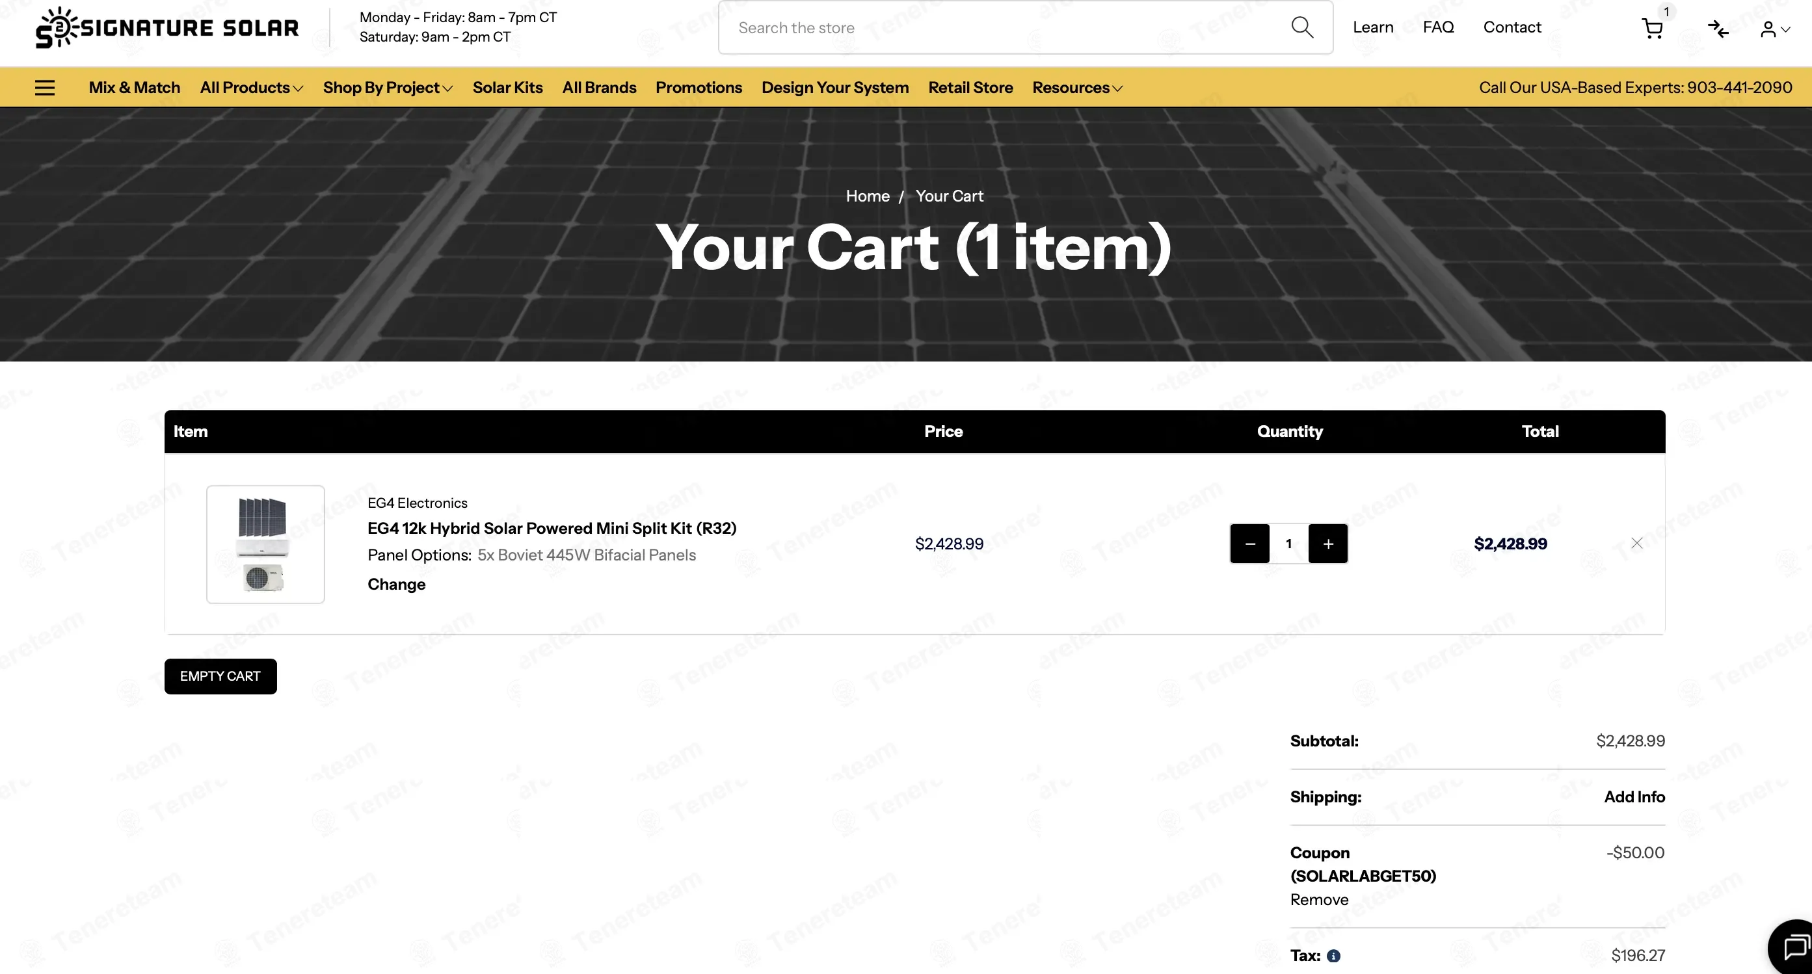Click the EG4 Electronics brand text
Image resolution: width=1812 pixels, height=974 pixels.
coord(417,503)
